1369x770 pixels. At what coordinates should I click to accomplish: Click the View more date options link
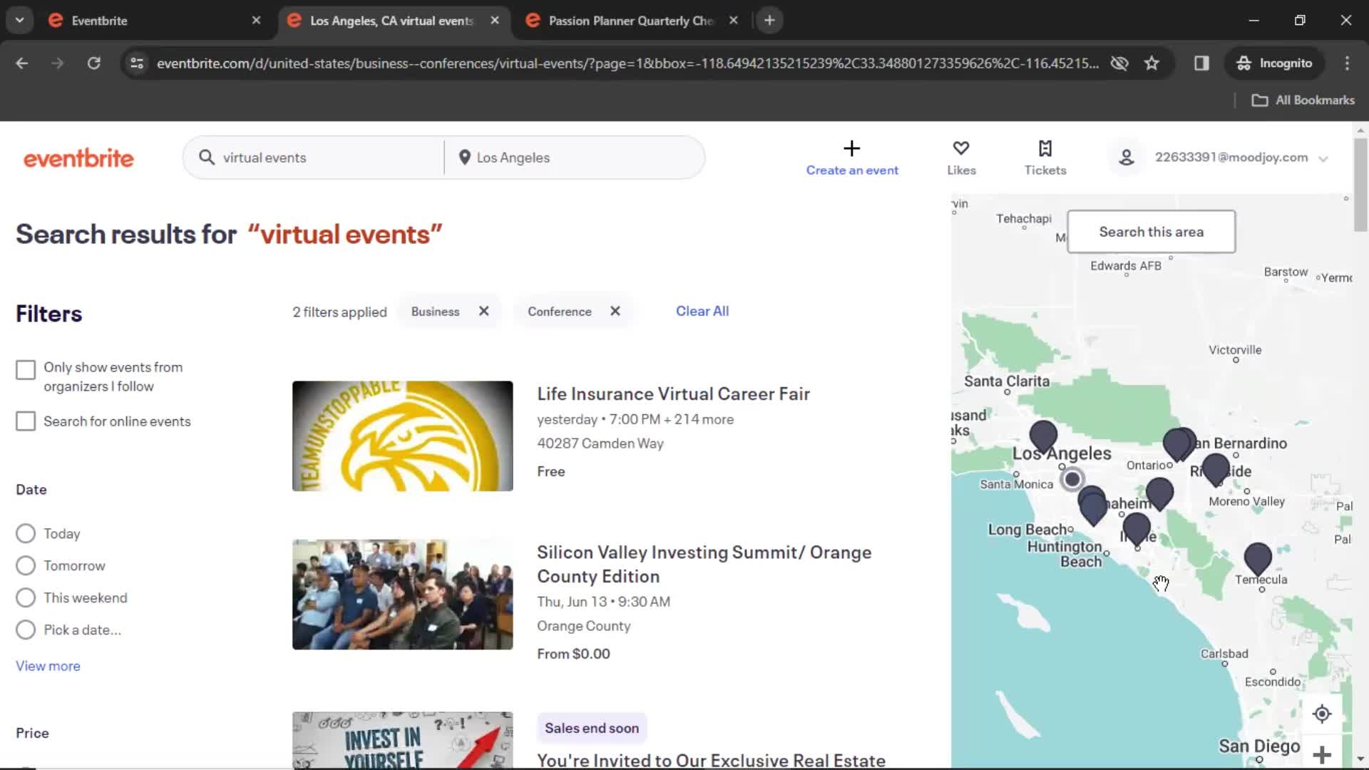click(48, 666)
